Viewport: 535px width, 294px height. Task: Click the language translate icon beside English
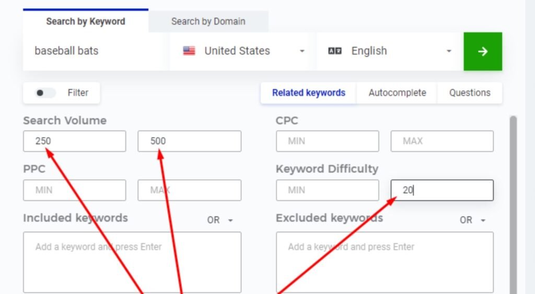click(334, 51)
